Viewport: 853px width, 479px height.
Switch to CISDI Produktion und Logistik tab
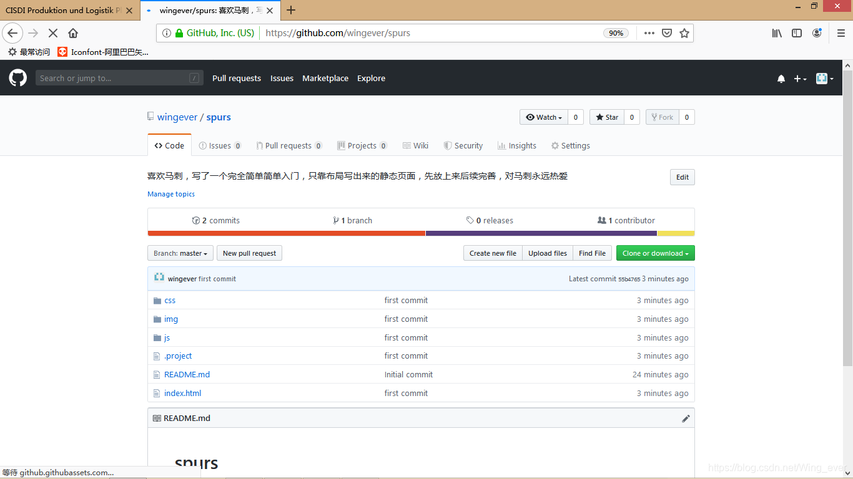pyautogui.click(x=70, y=10)
